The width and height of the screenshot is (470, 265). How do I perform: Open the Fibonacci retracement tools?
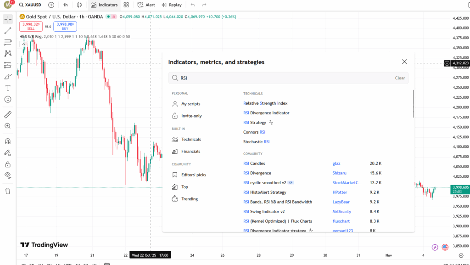pyautogui.click(x=8, y=42)
